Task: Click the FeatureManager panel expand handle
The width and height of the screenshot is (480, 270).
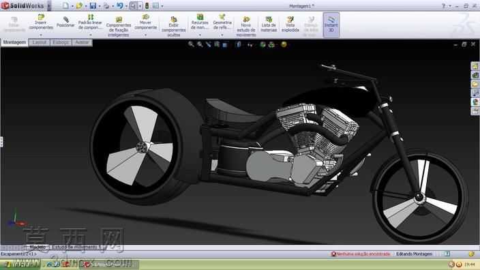Action: click(x=1, y=142)
